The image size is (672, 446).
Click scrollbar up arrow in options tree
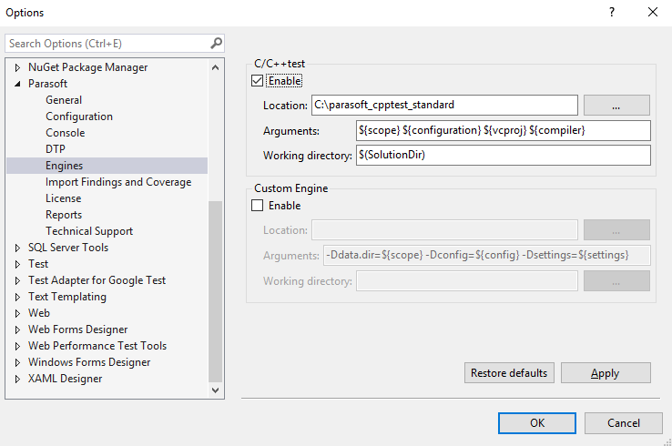point(215,67)
